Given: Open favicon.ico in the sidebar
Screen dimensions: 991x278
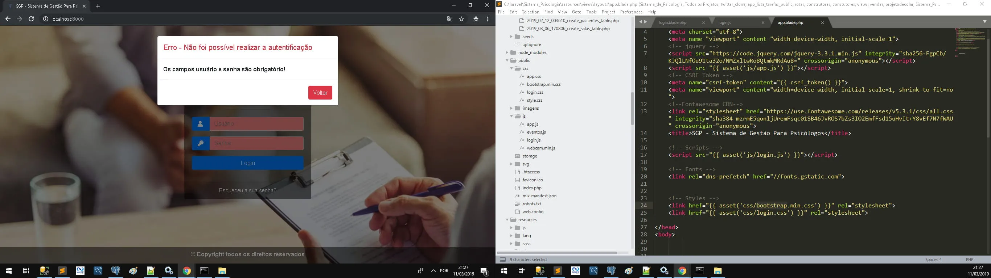Looking at the screenshot, I should point(532,180).
